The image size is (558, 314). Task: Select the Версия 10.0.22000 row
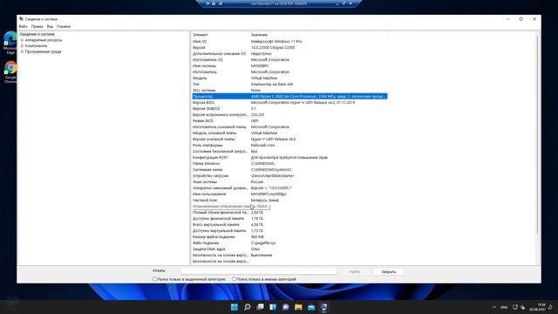pos(289,47)
